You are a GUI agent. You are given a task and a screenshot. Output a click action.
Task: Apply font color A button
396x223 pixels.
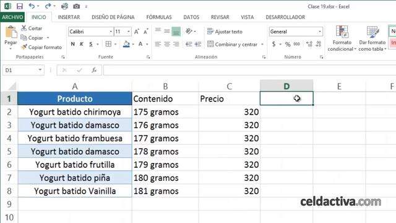(x=140, y=44)
